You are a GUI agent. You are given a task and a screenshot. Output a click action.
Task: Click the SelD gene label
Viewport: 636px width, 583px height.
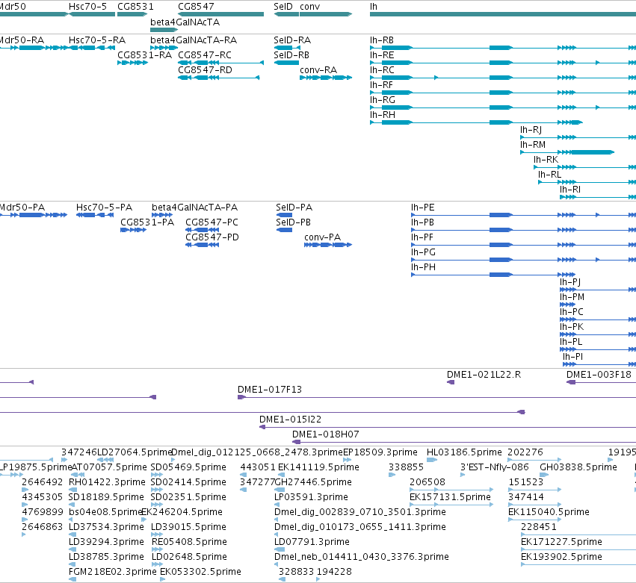tap(283, 7)
